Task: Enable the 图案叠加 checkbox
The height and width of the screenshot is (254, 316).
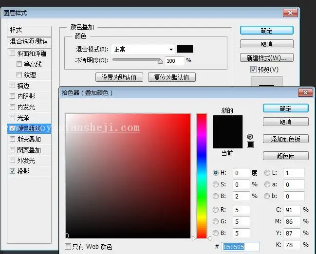Action: coord(12,150)
